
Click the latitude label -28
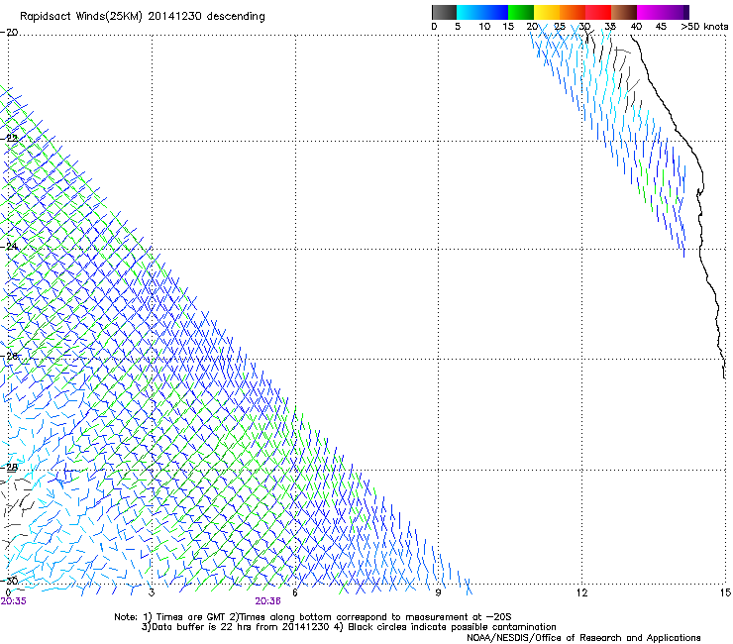click(9, 468)
